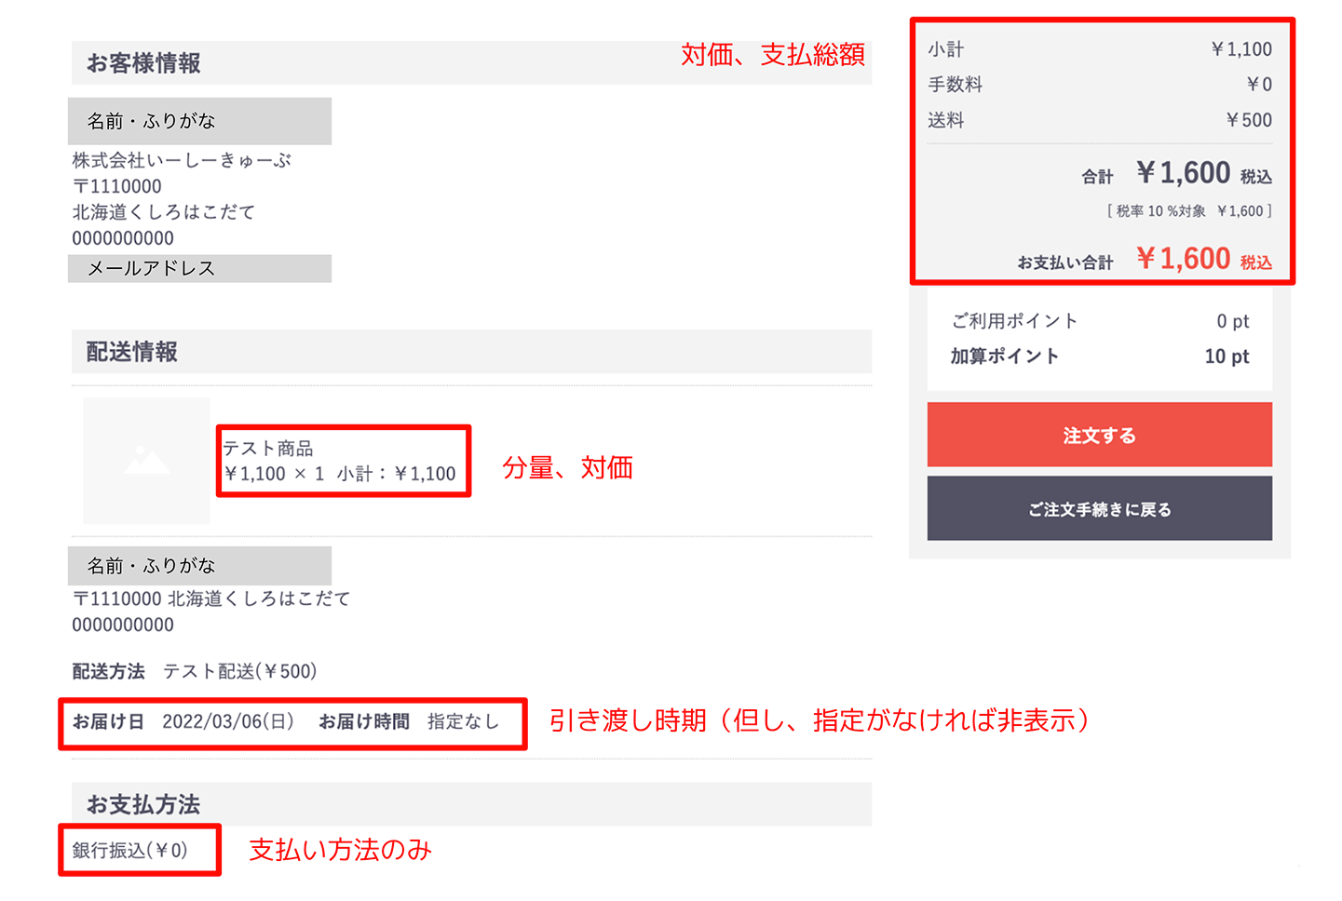The height and width of the screenshot is (901, 1342).
Task: Click the メールアドレス label field
Action: pos(199,268)
